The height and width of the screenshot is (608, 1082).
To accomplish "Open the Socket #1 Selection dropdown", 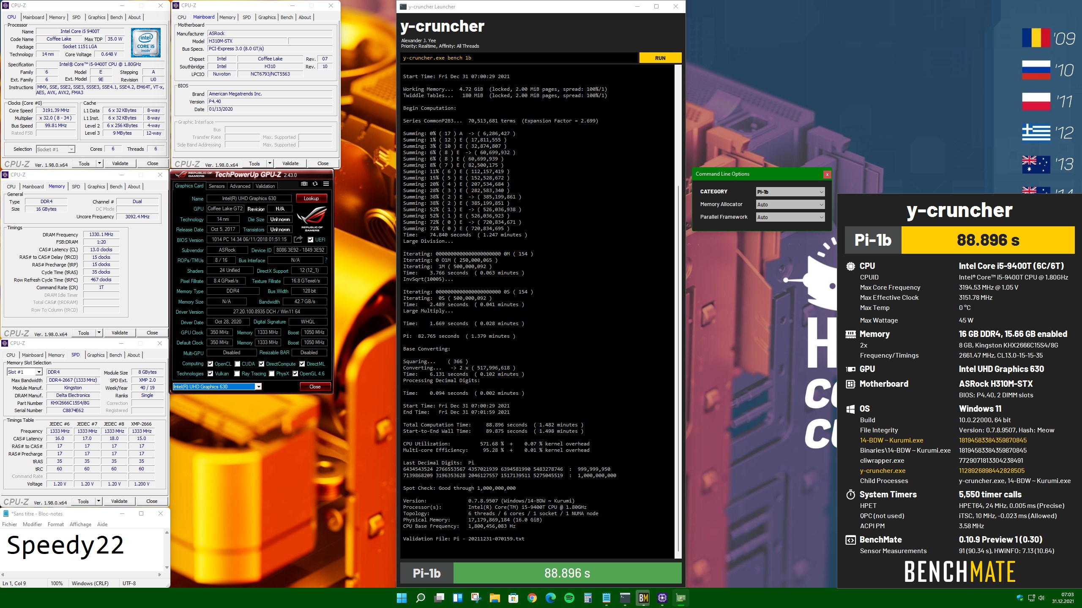I will [55, 149].
